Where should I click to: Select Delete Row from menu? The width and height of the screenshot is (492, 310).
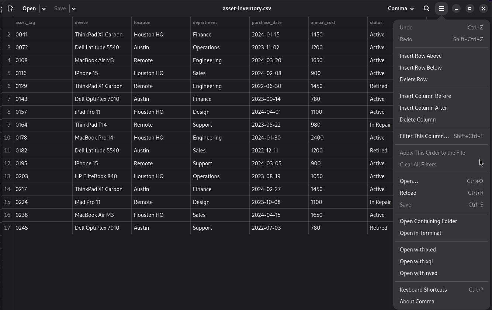(x=441, y=80)
